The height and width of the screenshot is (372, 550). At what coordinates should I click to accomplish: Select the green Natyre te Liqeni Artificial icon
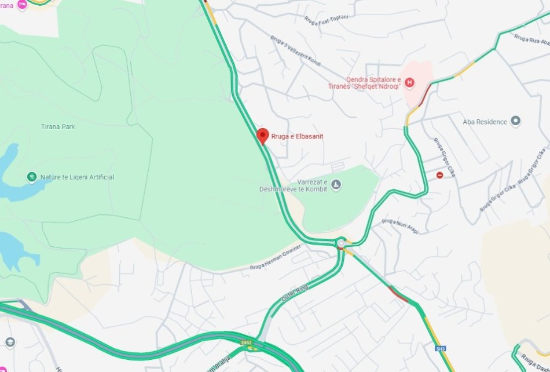(x=32, y=177)
